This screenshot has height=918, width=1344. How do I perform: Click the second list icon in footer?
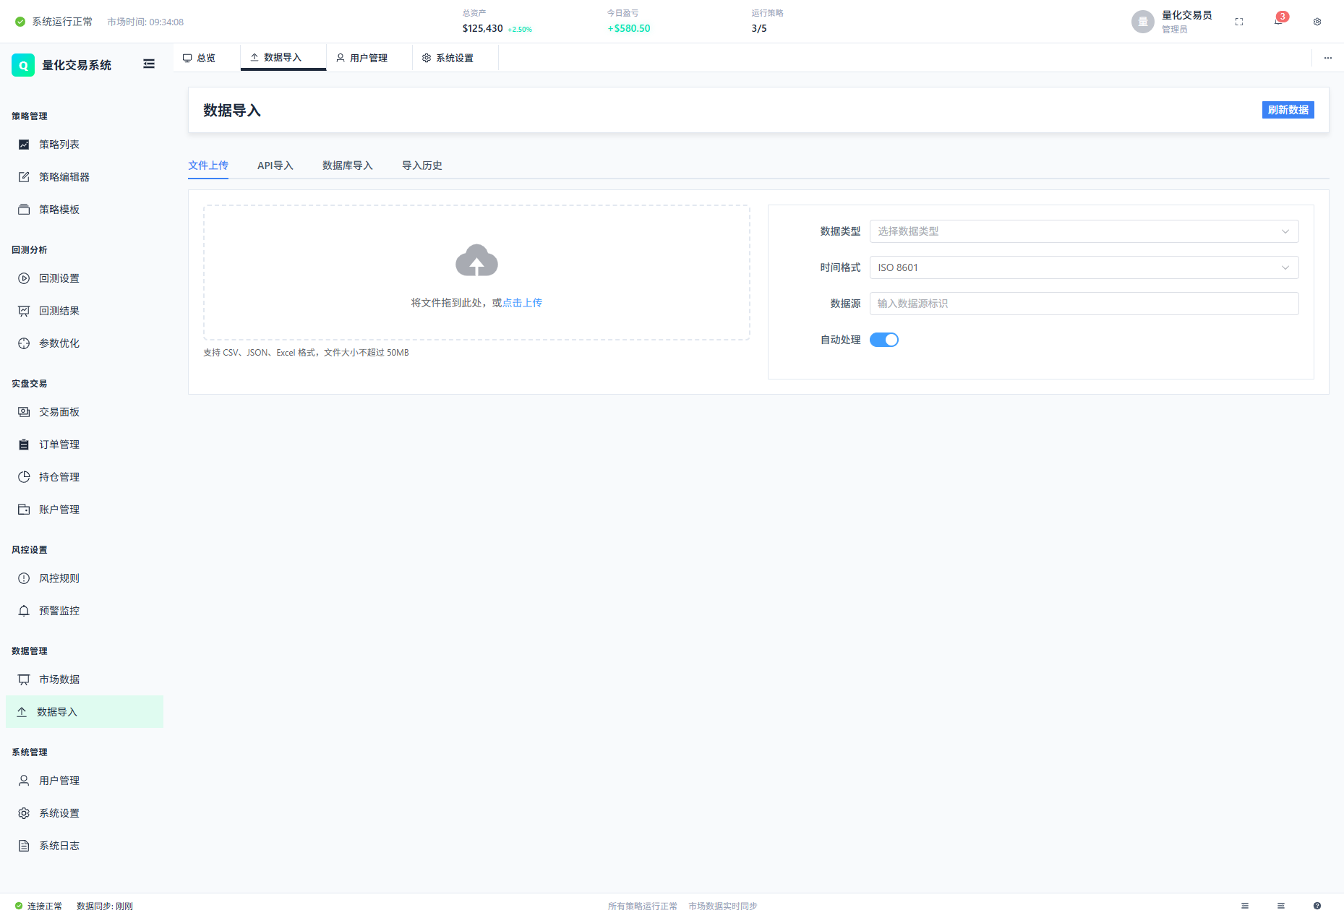1281,906
